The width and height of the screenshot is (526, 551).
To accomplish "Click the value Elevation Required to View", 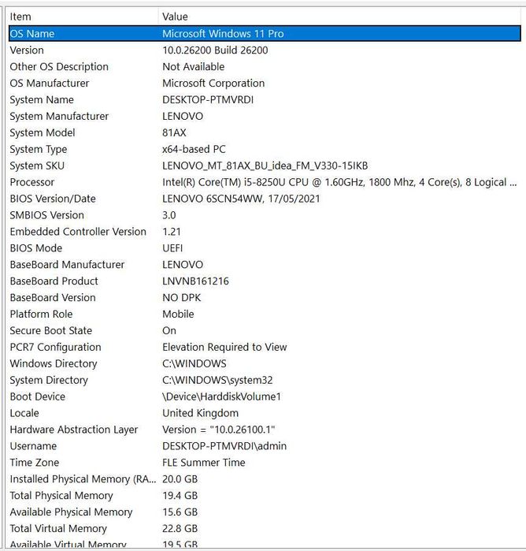I will click(224, 347).
